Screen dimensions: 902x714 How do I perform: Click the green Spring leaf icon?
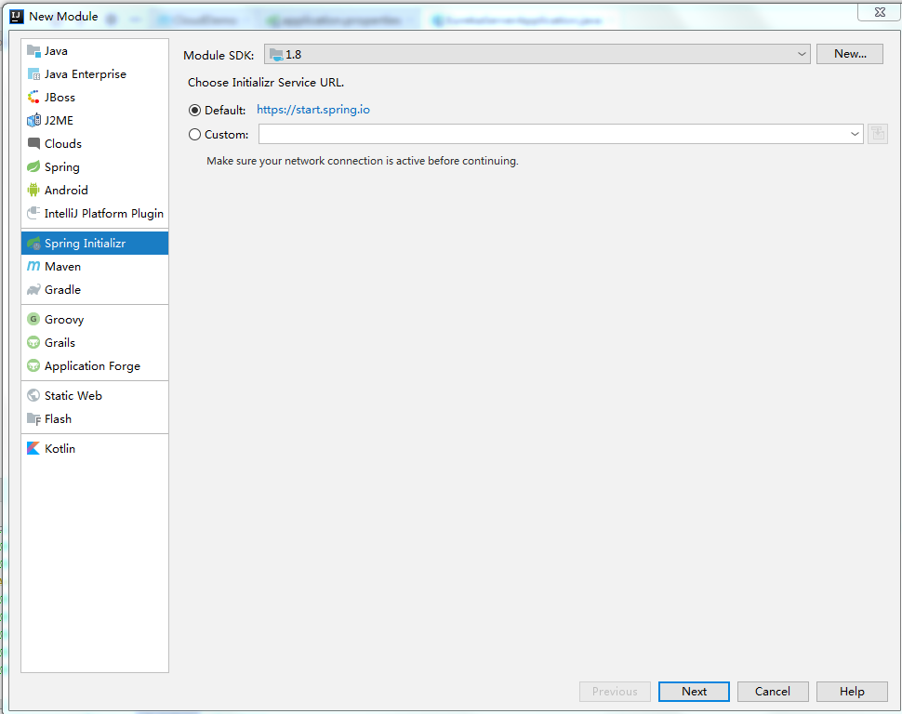coord(33,166)
